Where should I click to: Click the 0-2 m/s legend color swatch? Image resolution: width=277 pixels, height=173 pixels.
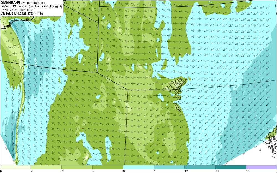[16, 167]
